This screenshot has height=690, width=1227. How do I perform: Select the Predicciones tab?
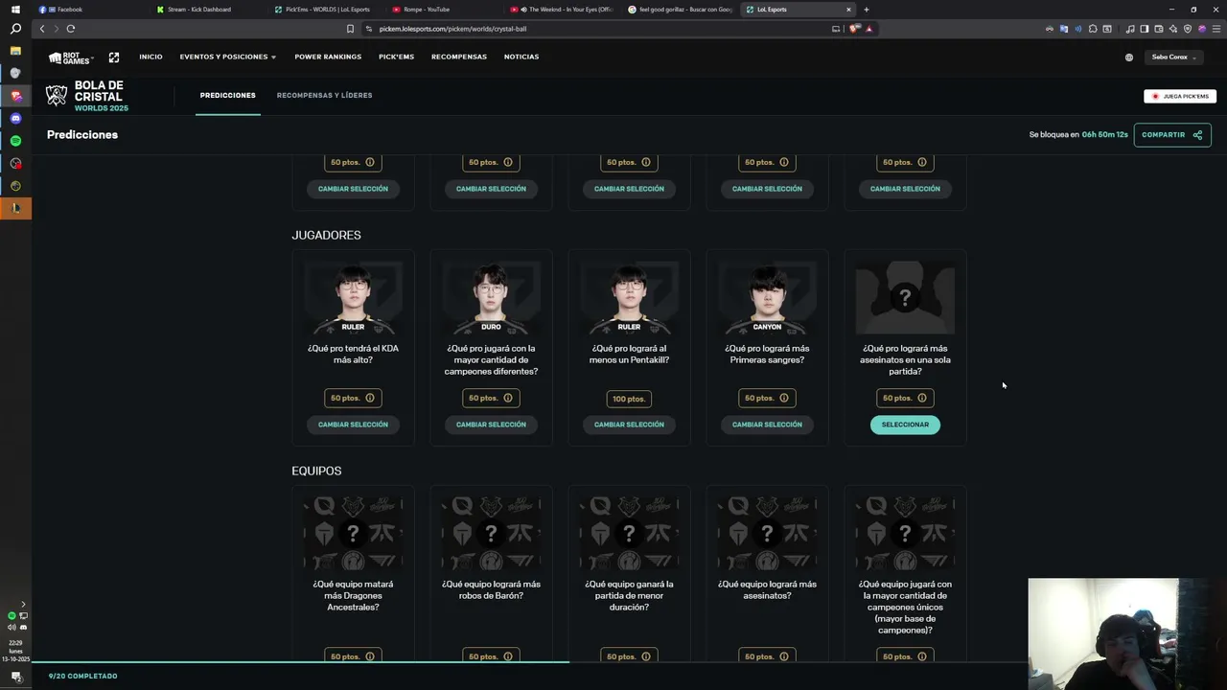click(x=228, y=96)
